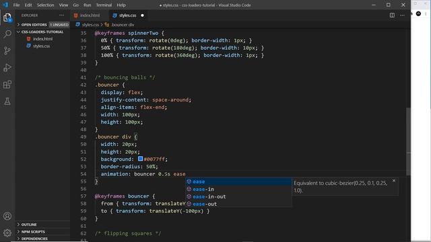Click line number 54 in gutter

coord(84,174)
